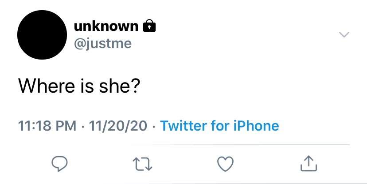Like the tweet with the heart icon

click(x=226, y=164)
